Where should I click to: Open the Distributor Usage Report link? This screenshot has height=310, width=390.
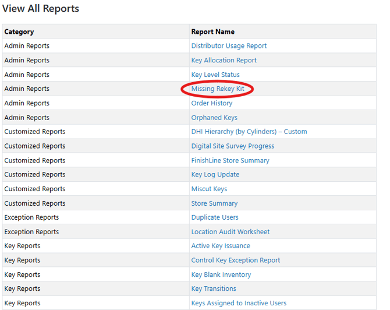click(229, 46)
